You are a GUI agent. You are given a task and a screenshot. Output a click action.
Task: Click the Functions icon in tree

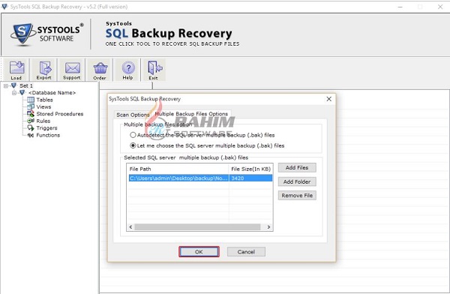tap(31, 135)
